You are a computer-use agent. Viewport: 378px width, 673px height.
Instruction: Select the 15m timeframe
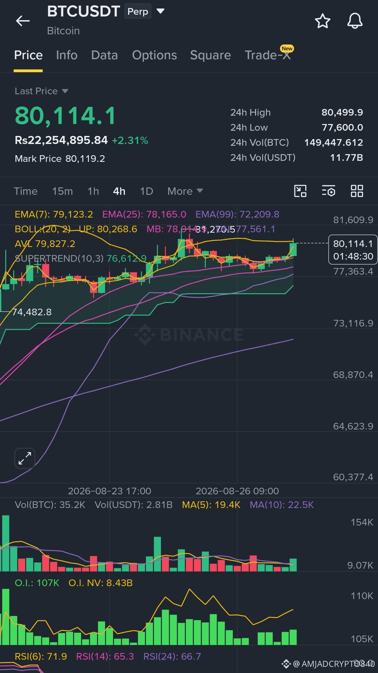[x=62, y=191]
